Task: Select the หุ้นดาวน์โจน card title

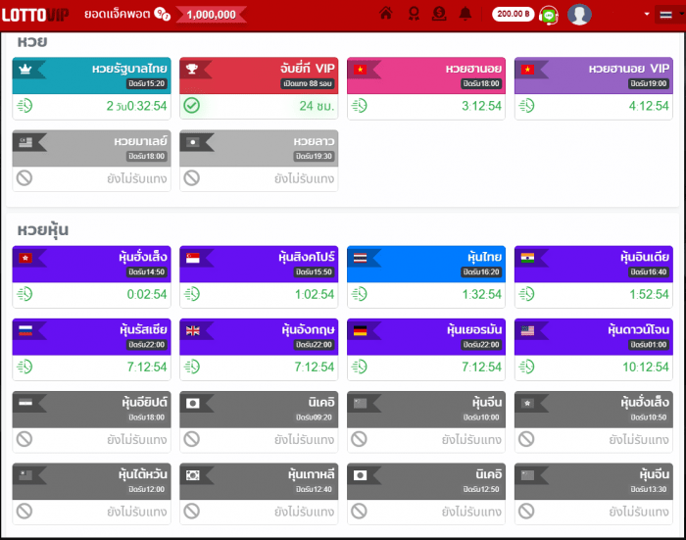Action: [638, 329]
